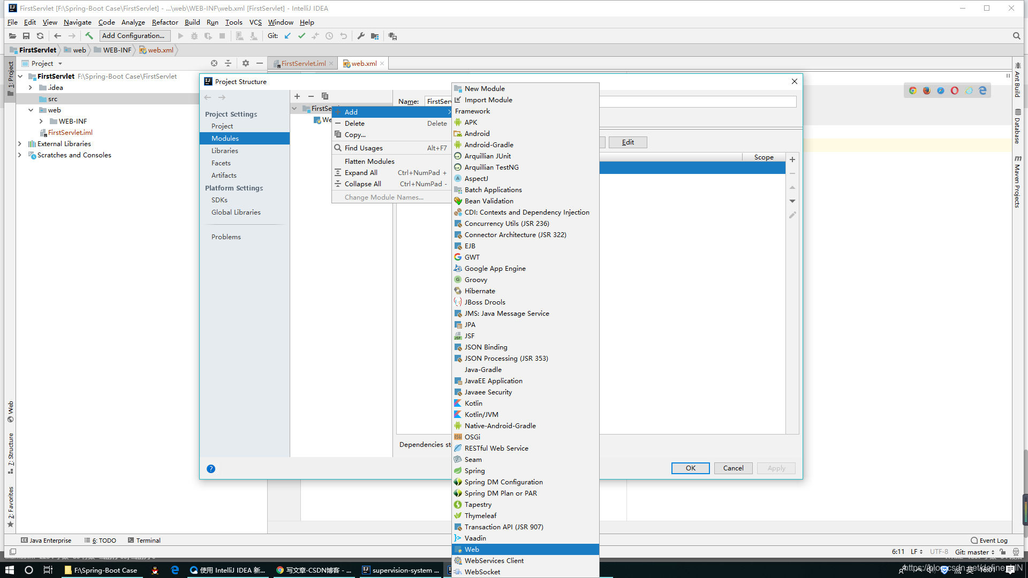Click the remove module minus icon
Screen dimensions: 1028x578
311,96
